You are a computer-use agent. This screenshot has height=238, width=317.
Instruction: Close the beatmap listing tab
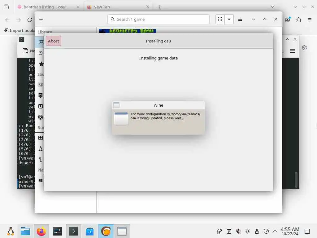[x=78, y=7]
